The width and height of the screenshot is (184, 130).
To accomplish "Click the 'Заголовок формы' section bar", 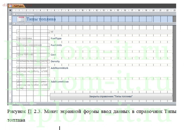I will [x=94, y=14].
